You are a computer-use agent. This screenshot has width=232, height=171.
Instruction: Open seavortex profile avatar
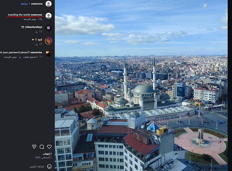pos(48,53)
